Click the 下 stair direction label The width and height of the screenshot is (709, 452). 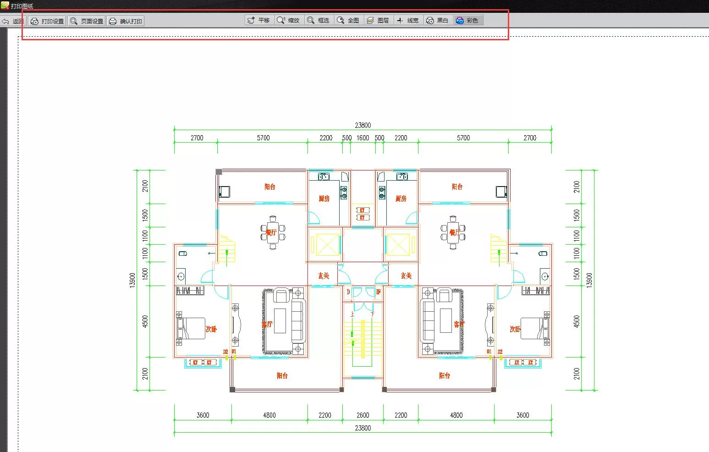[373, 314]
